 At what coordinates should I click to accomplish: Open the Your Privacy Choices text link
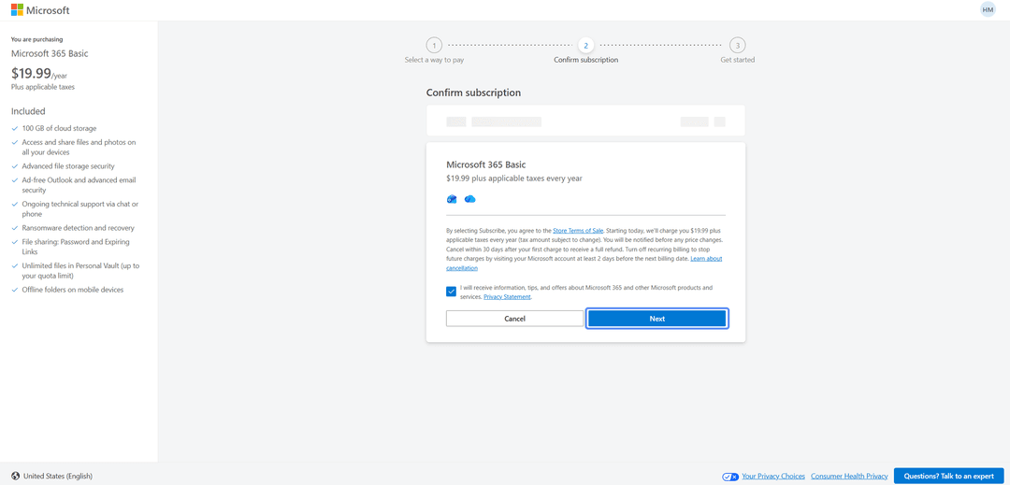[773, 477]
